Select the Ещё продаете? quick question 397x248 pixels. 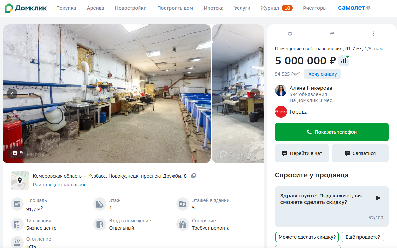coord(363,237)
